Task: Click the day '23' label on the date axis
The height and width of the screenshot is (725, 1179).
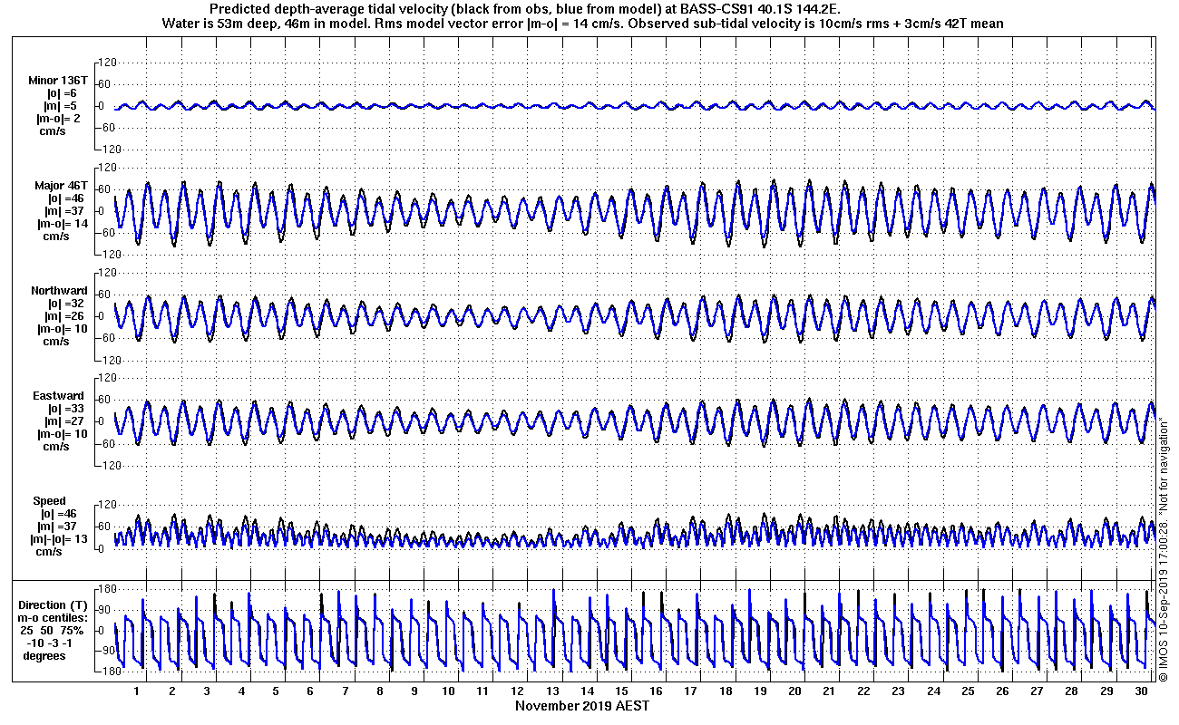Action: pyautogui.click(x=899, y=691)
